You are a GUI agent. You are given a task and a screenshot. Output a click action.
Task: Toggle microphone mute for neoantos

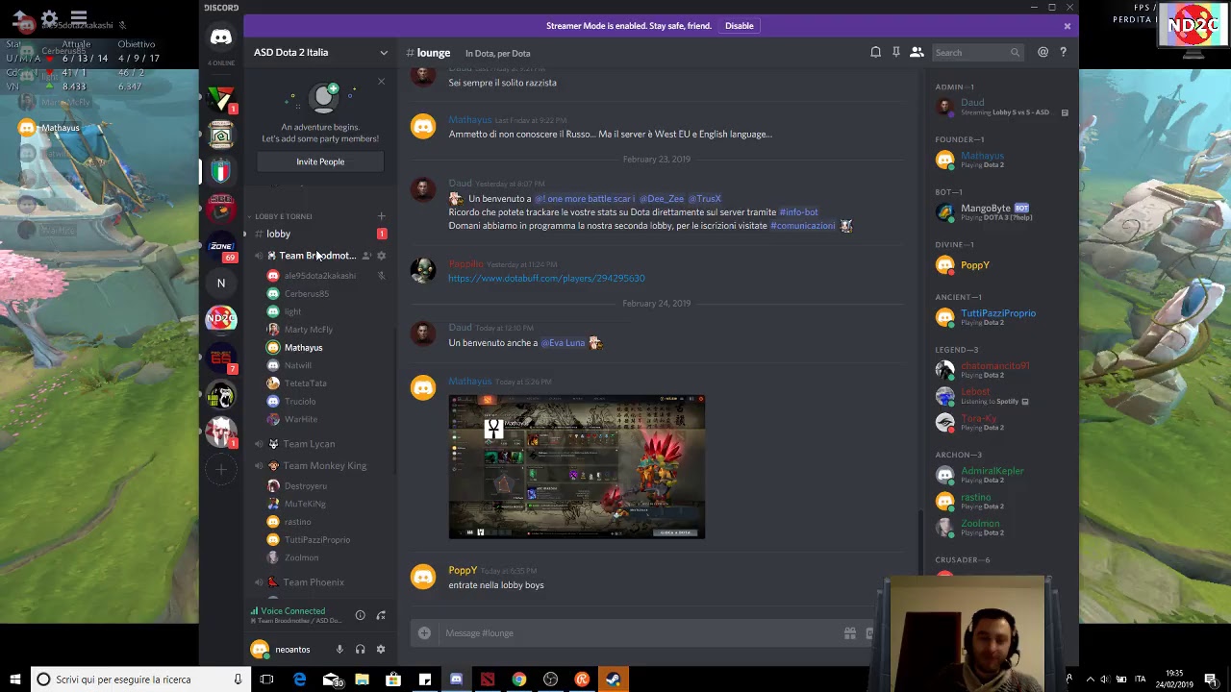339,650
